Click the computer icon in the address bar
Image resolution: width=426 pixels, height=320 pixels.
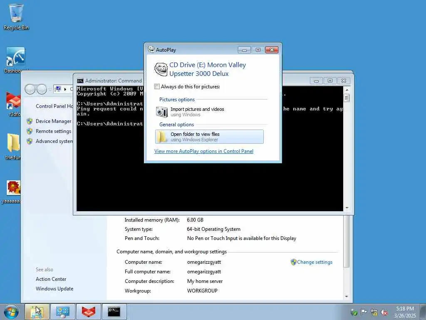coord(58,89)
